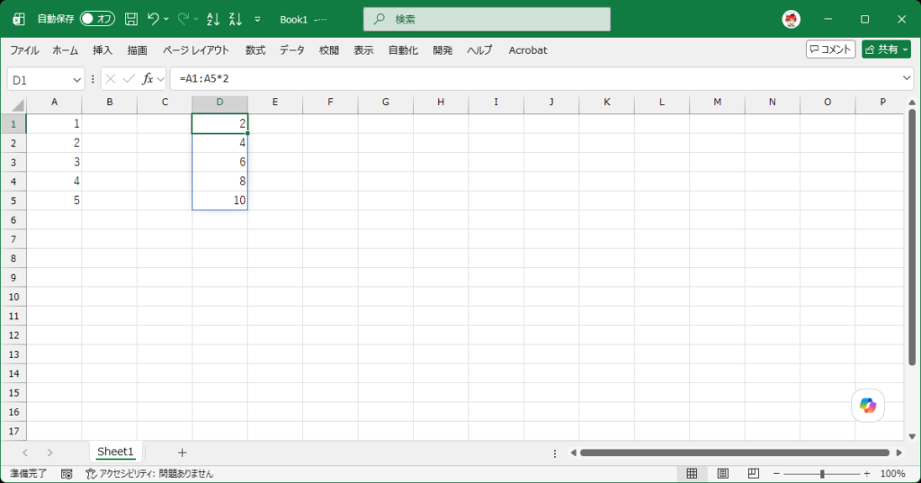Open the 数式 ribbon tab
The image size is (921, 483).
(x=255, y=50)
